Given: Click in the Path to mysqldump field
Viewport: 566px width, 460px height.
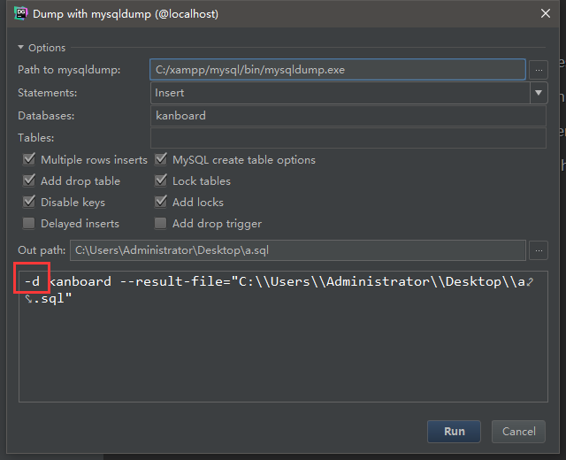Looking at the screenshot, I should click(338, 70).
